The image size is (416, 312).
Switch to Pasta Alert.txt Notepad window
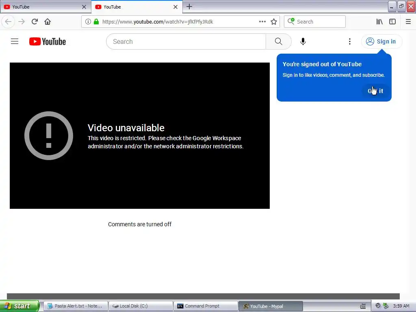76,306
